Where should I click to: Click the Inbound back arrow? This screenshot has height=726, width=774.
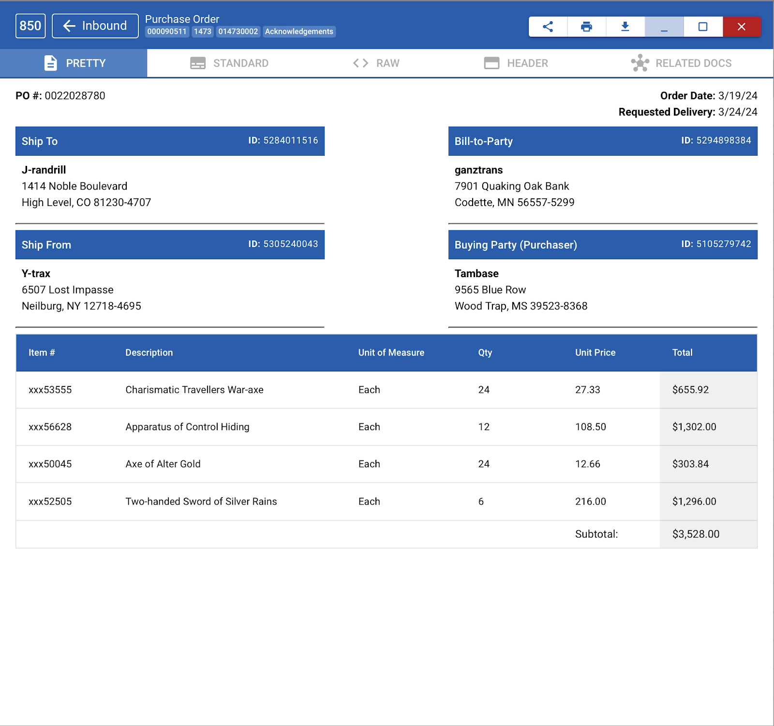coord(69,26)
